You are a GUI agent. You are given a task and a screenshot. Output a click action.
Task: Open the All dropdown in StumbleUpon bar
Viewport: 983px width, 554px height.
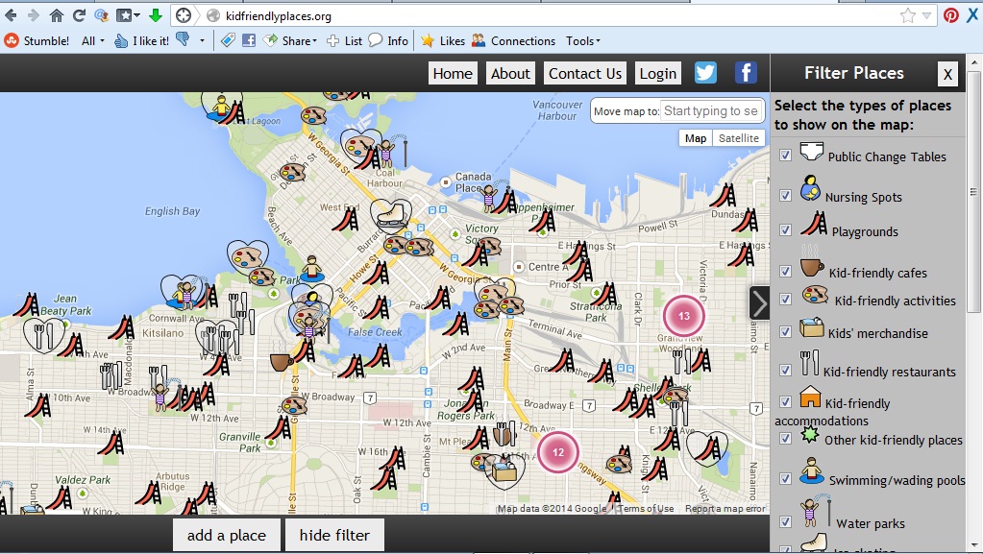pos(93,40)
